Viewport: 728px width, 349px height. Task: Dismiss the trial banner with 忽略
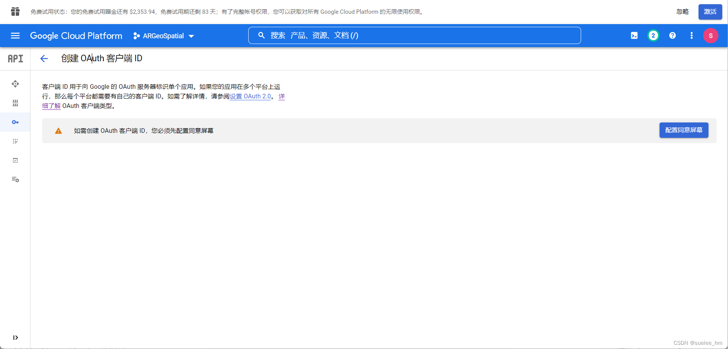pyautogui.click(x=682, y=12)
